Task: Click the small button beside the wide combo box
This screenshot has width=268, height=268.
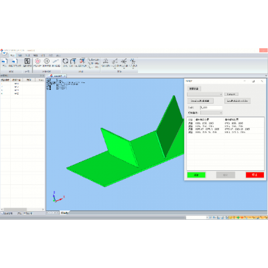Action: [231, 94]
